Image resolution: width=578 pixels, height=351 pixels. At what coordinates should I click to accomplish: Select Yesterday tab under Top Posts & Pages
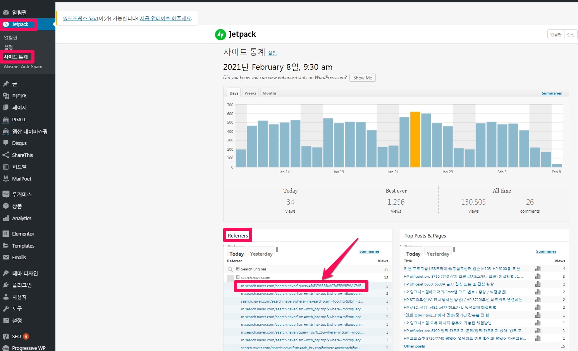438,254
